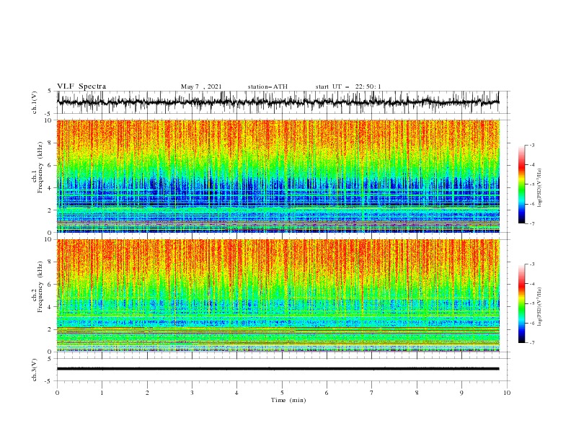Click the "-7" label on ch.2 color bar
This screenshot has height=441, width=571.
[x=531, y=343]
